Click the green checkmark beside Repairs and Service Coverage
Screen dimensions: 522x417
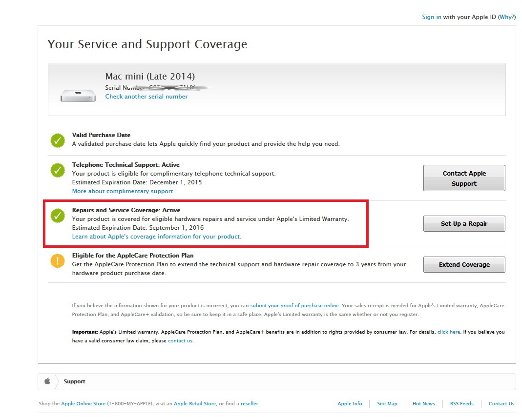pyautogui.click(x=58, y=216)
